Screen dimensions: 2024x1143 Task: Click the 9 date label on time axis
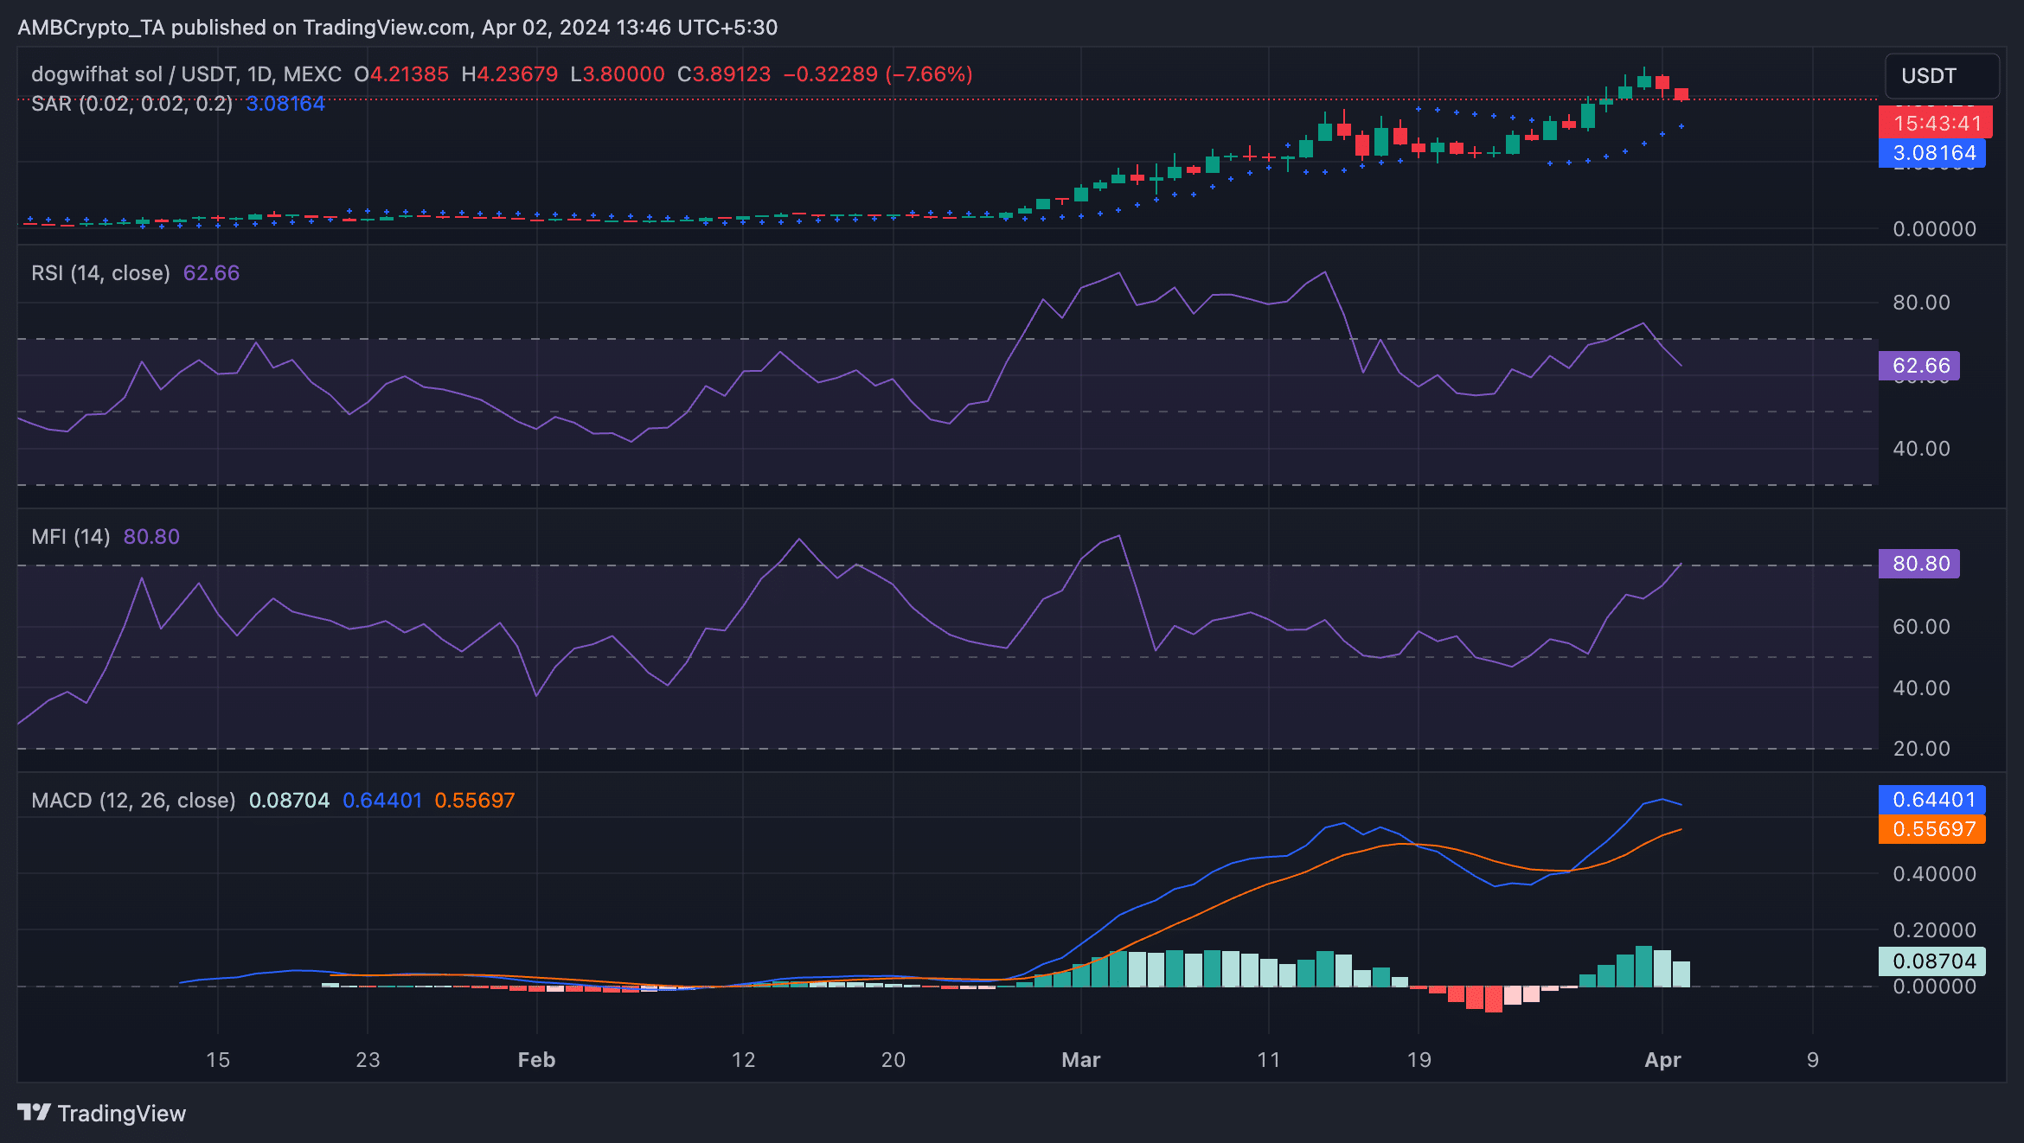[x=1813, y=1060]
